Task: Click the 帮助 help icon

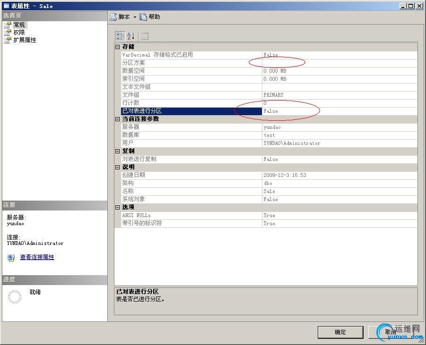Action: 143,17
